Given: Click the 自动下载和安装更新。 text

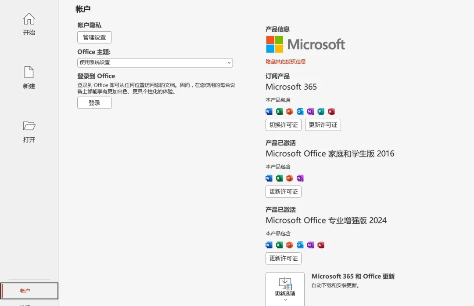Looking at the screenshot, I should (335, 285).
